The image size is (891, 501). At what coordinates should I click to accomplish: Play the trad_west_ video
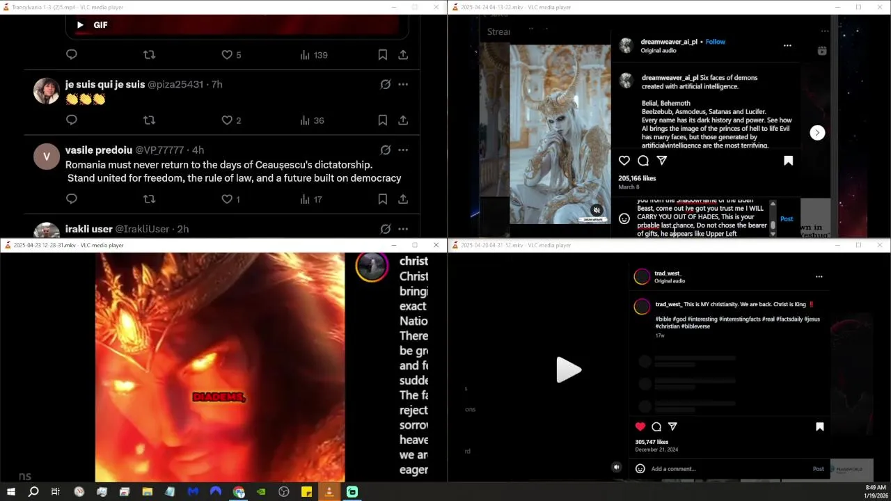point(568,369)
